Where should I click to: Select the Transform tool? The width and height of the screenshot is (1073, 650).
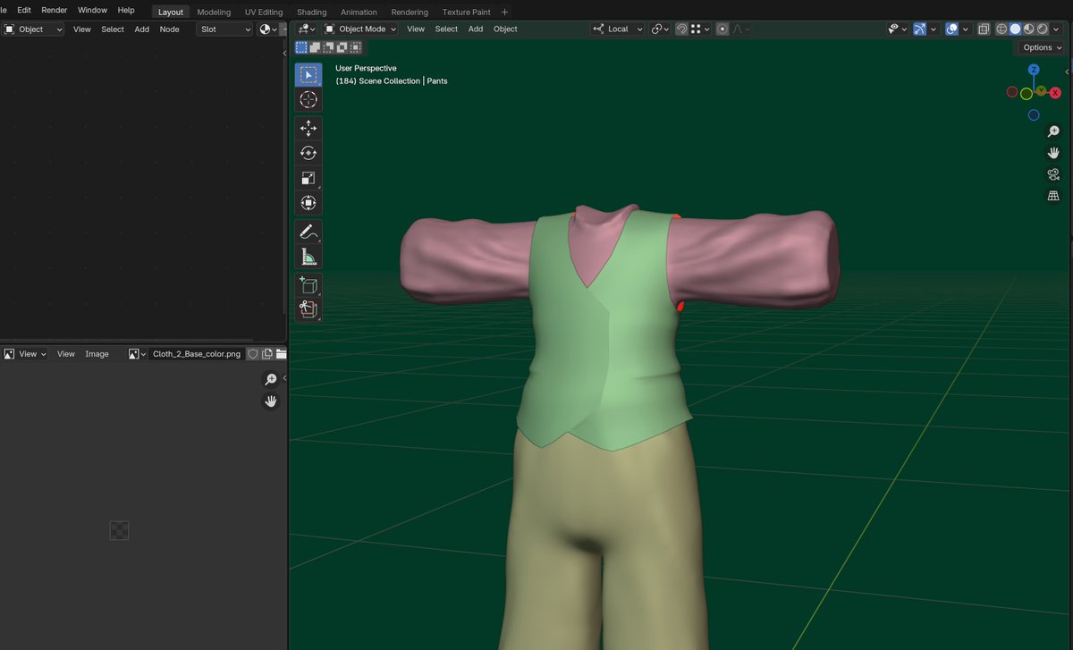(x=308, y=203)
